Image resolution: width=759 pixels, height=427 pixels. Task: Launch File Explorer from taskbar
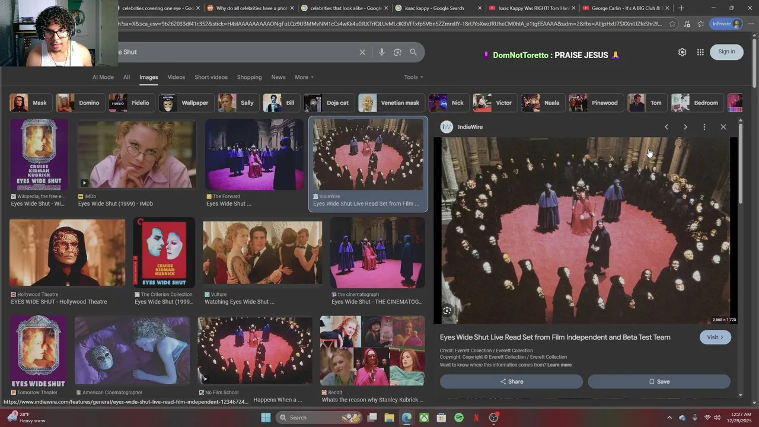tap(390, 418)
